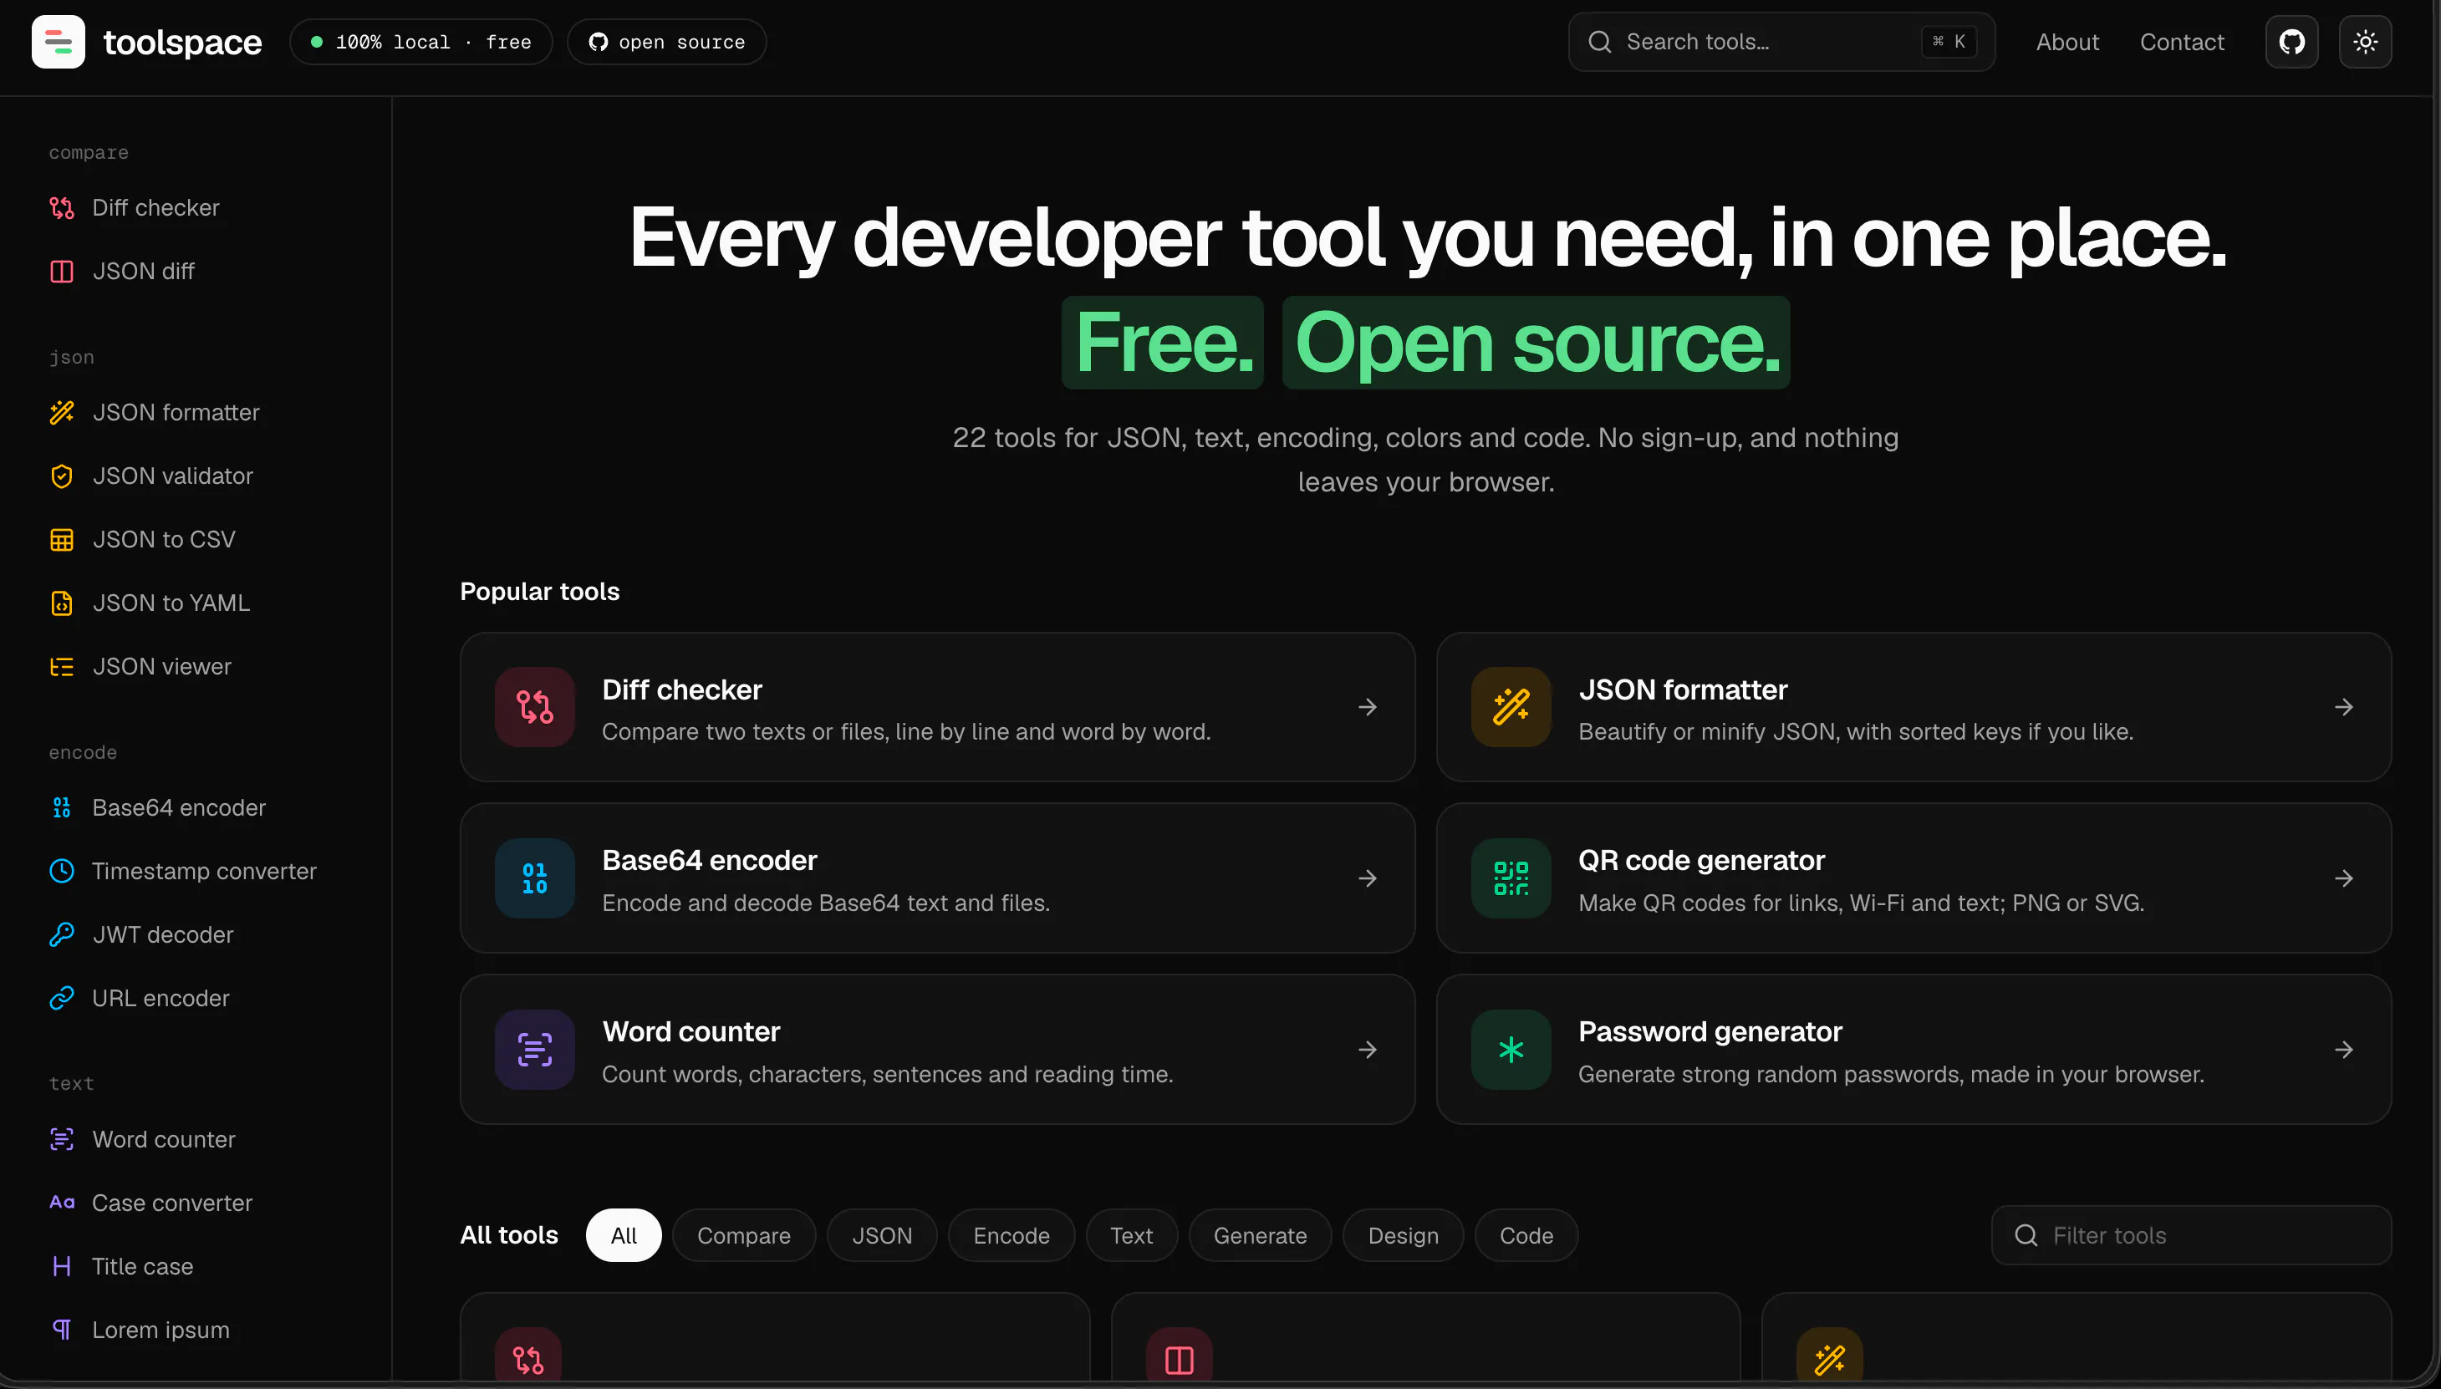Click the JSON diff sidebar icon
The image size is (2441, 1389).
tap(62, 272)
